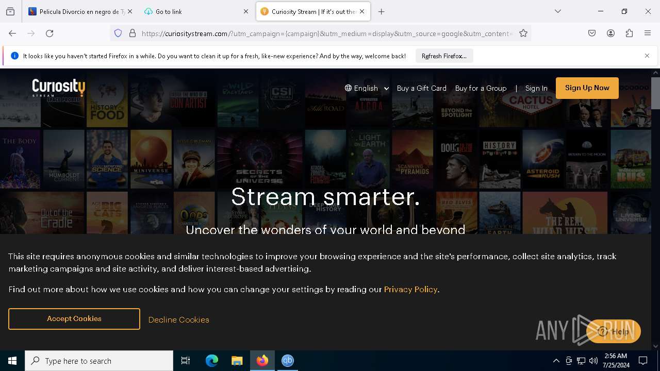Open the Humboldt Current thumbnail

click(x=64, y=159)
